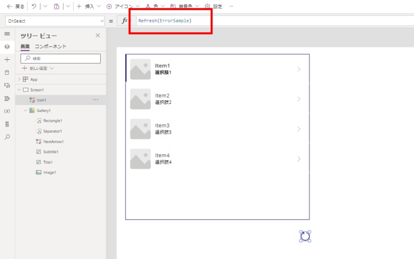Collapse the Gallery1 tree node
The image size is (414, 259).
point(25,110)
